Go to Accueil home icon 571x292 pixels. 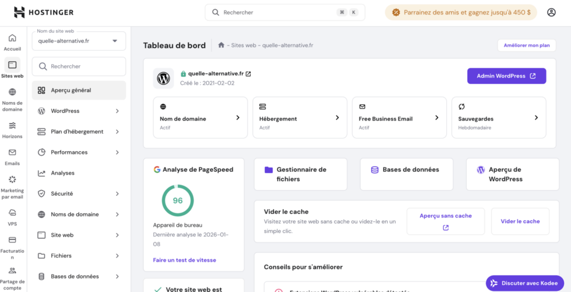click(x=12, y=38)
